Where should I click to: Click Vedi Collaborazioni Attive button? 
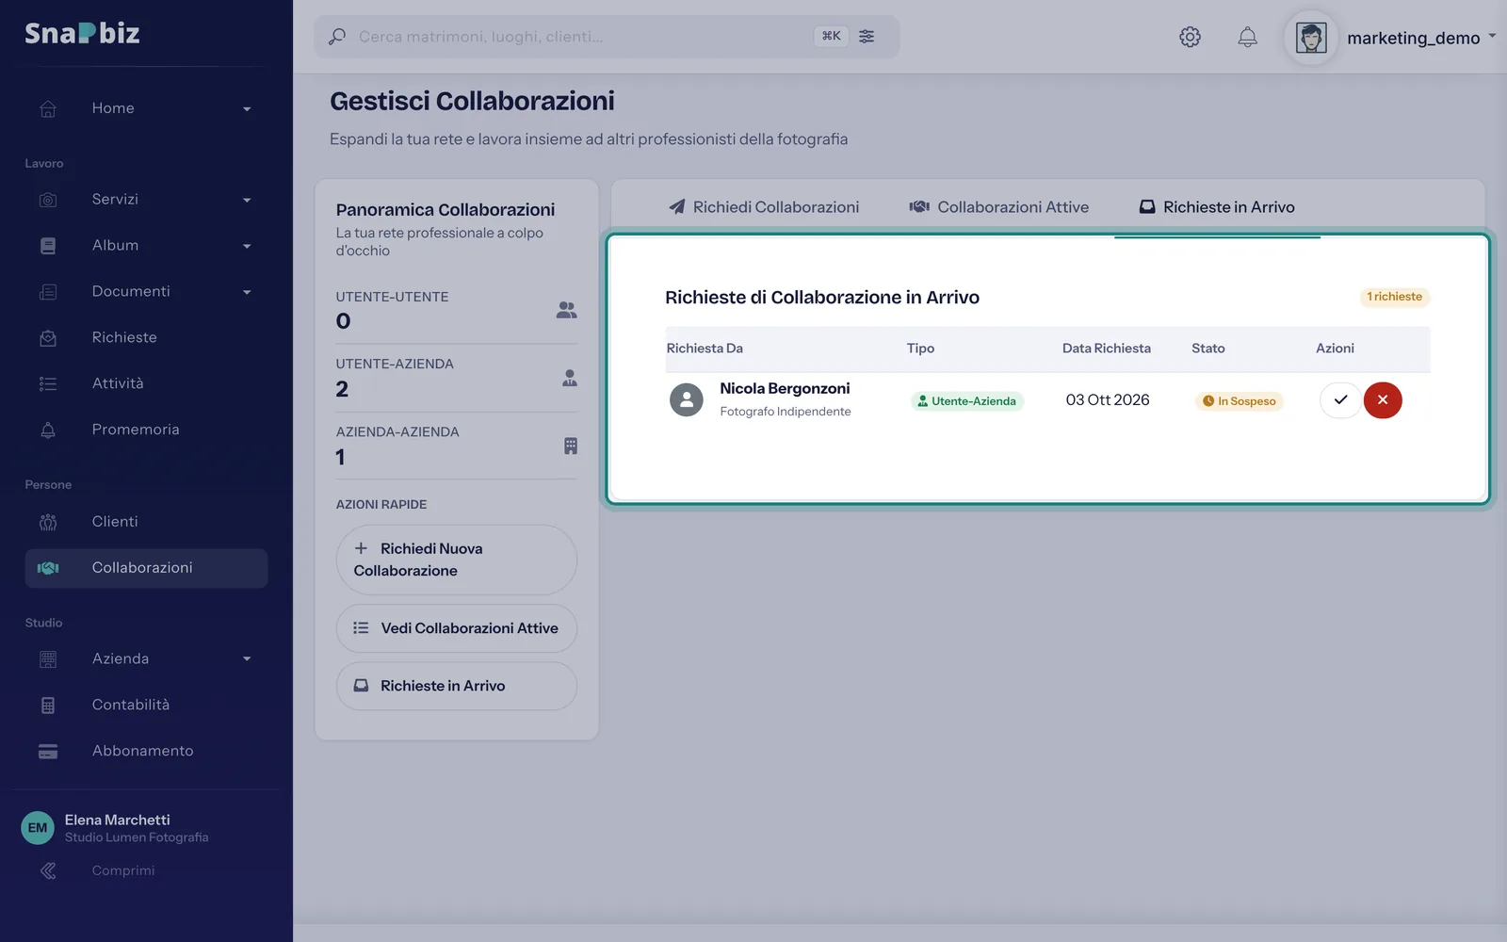tap(456, 628)
